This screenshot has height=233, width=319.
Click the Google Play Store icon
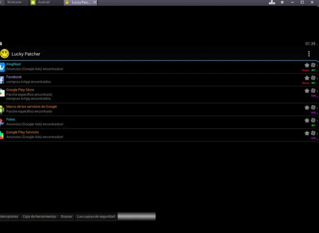2,93
